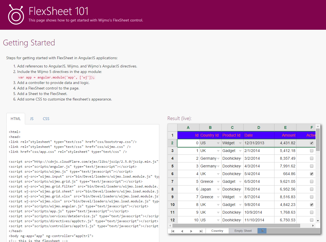Select column E header

[285, 127]
